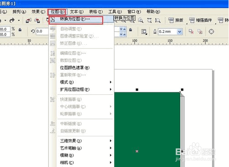
Task: Click the zoom to all objects icon
Action: coord(149,20)
